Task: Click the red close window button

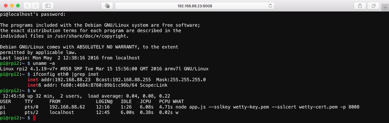Action: tap(6, 6)
